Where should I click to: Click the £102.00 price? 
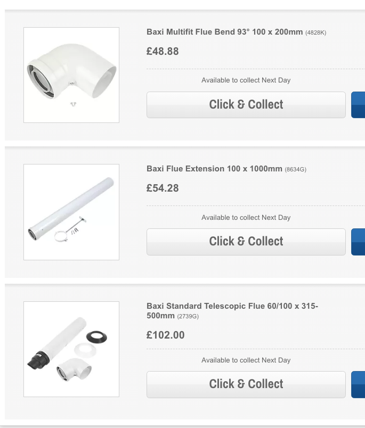pyautogui.click(x=166, y=335)
